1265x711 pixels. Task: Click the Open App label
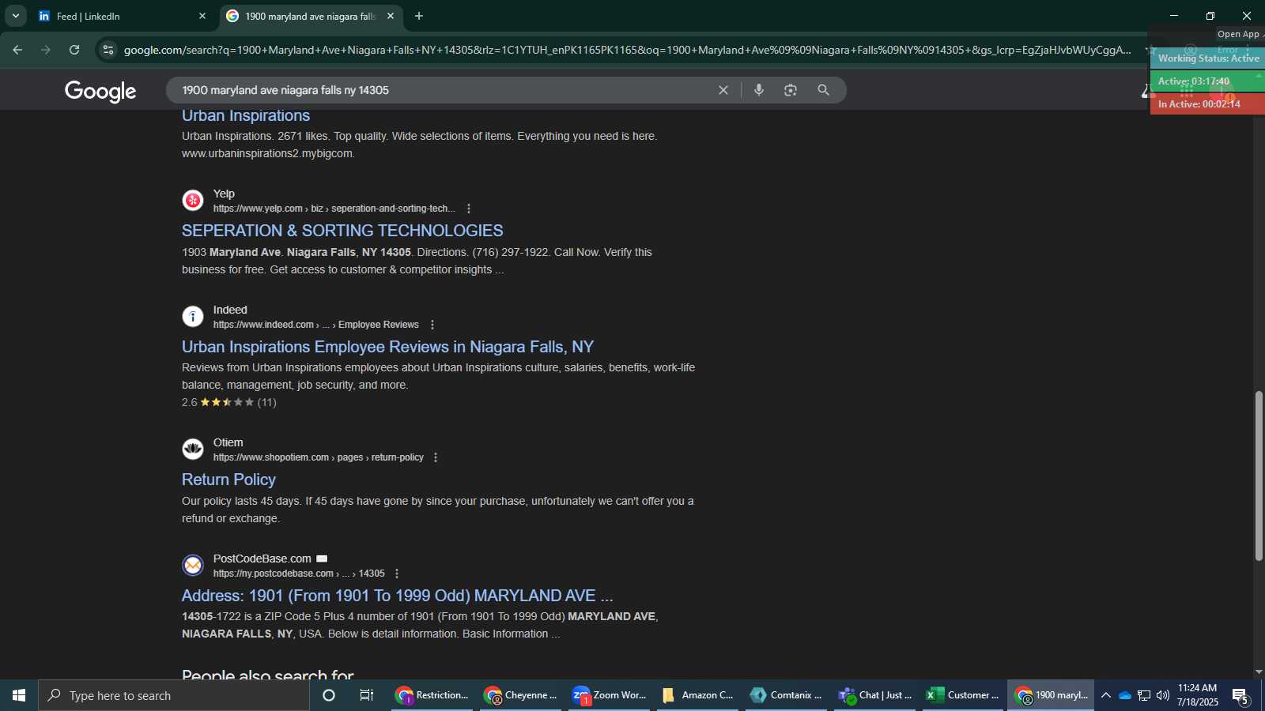[x=1239, y=34]
